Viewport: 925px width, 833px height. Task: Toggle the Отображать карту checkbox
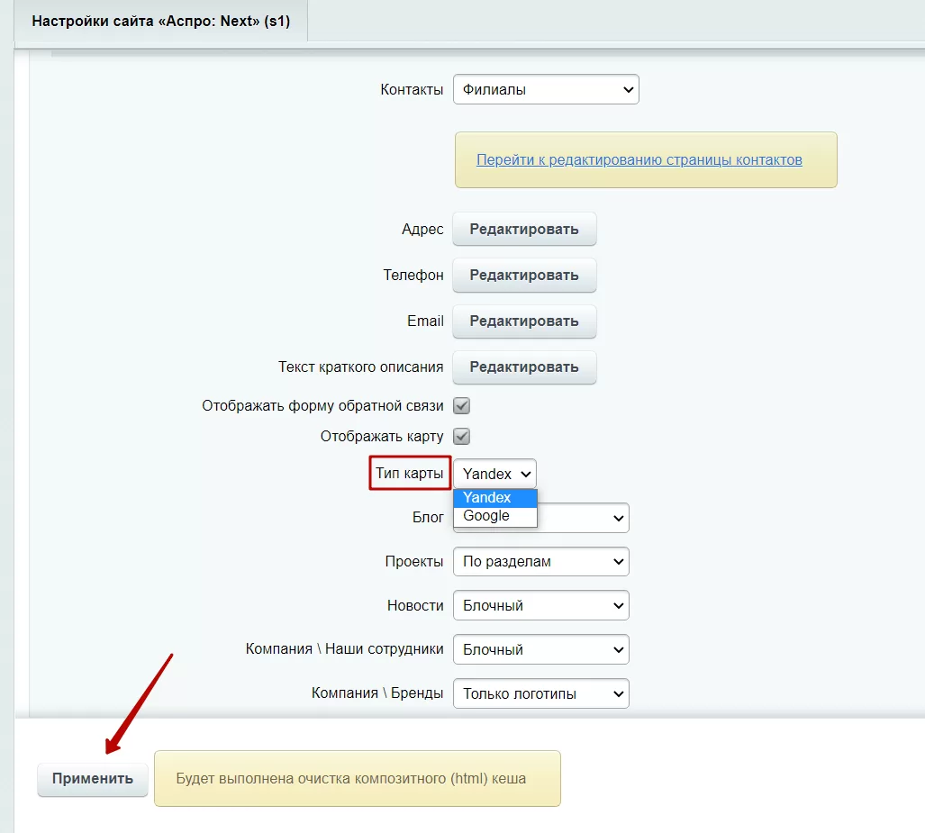[461, 437]
